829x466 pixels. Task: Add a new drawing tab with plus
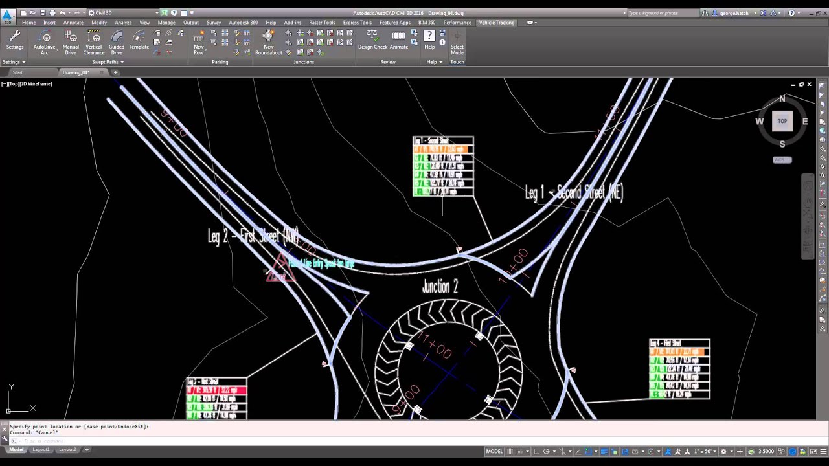(x=115, y=72)
